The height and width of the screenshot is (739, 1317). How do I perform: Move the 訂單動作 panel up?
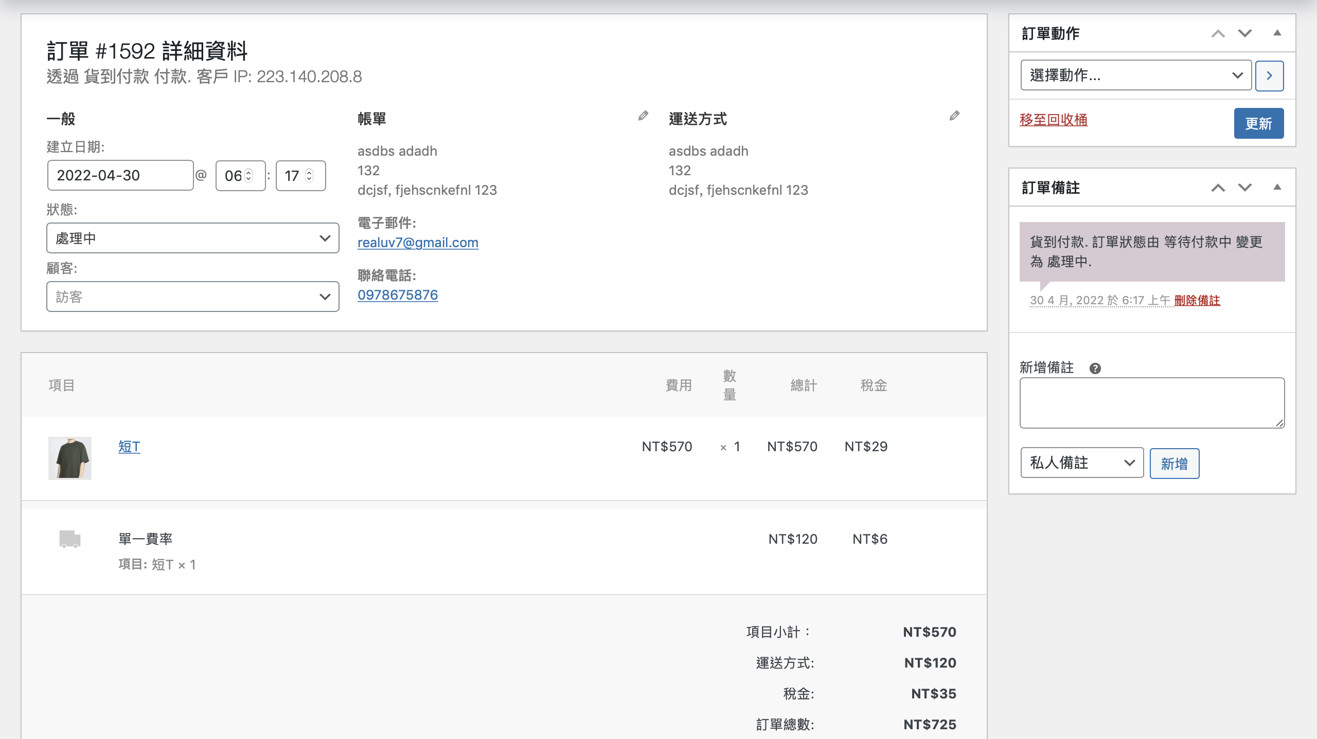click(x=1218, y=34)
